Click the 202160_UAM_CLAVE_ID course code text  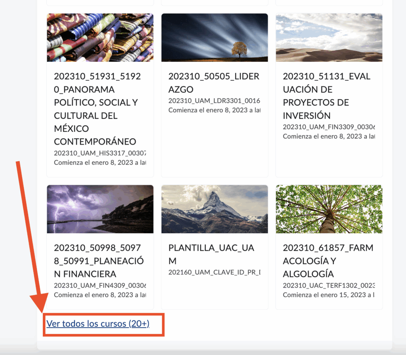(214, 273)
